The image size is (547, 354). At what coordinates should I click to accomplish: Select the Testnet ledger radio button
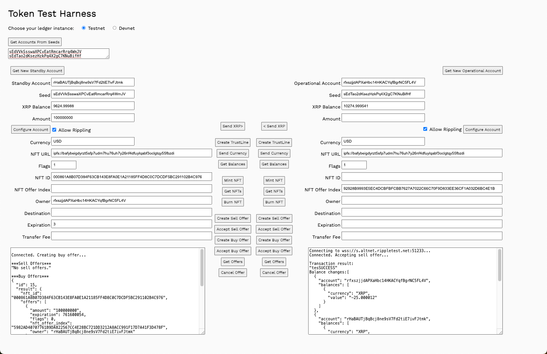84,28
